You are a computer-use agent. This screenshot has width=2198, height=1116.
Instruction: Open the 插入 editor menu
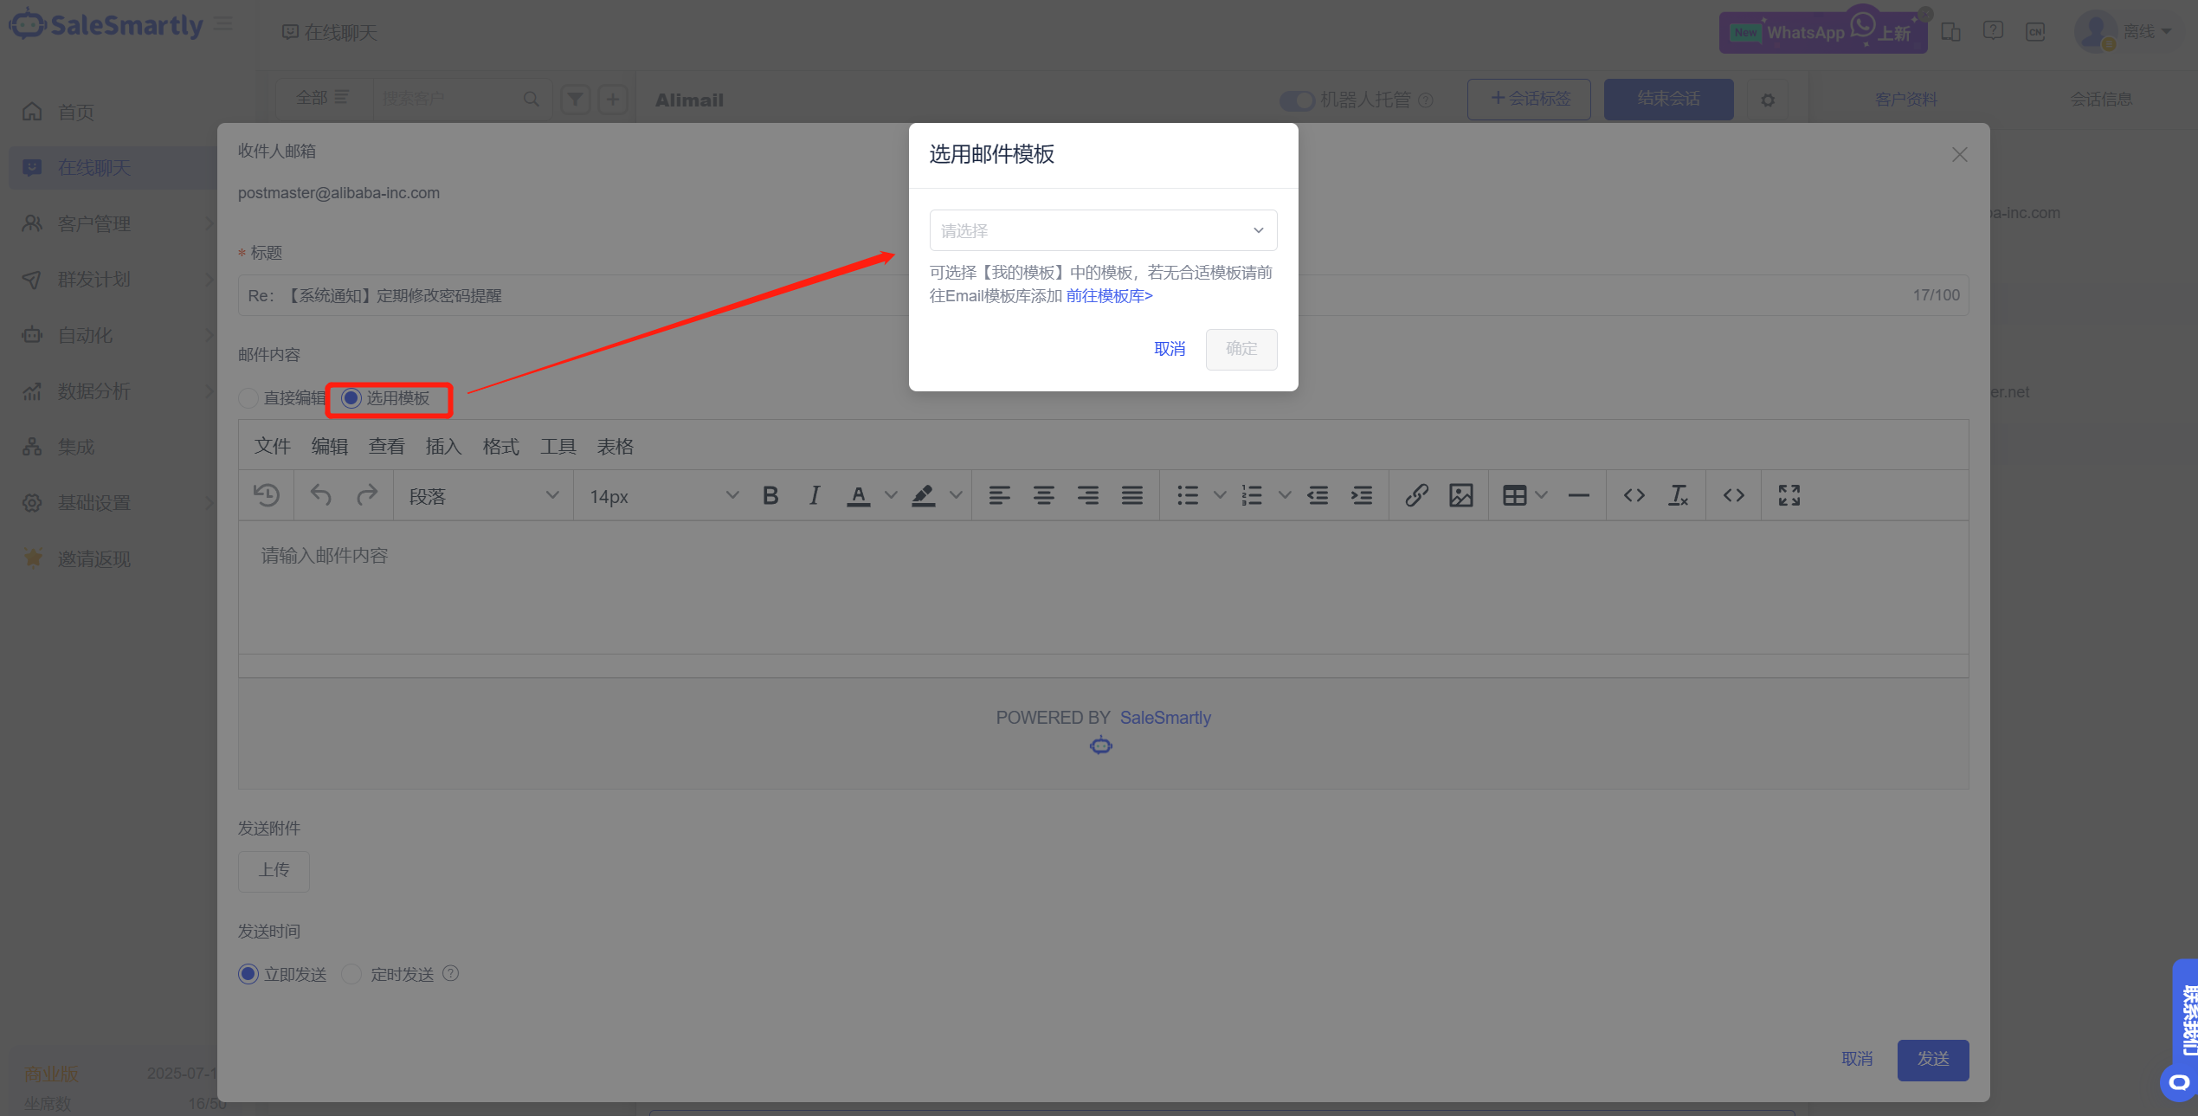pyautogui.click(x=443, y=447)
